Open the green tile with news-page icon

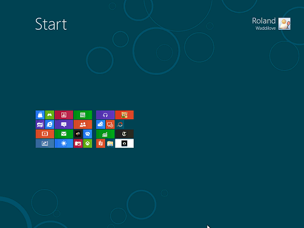click(83, 115)
